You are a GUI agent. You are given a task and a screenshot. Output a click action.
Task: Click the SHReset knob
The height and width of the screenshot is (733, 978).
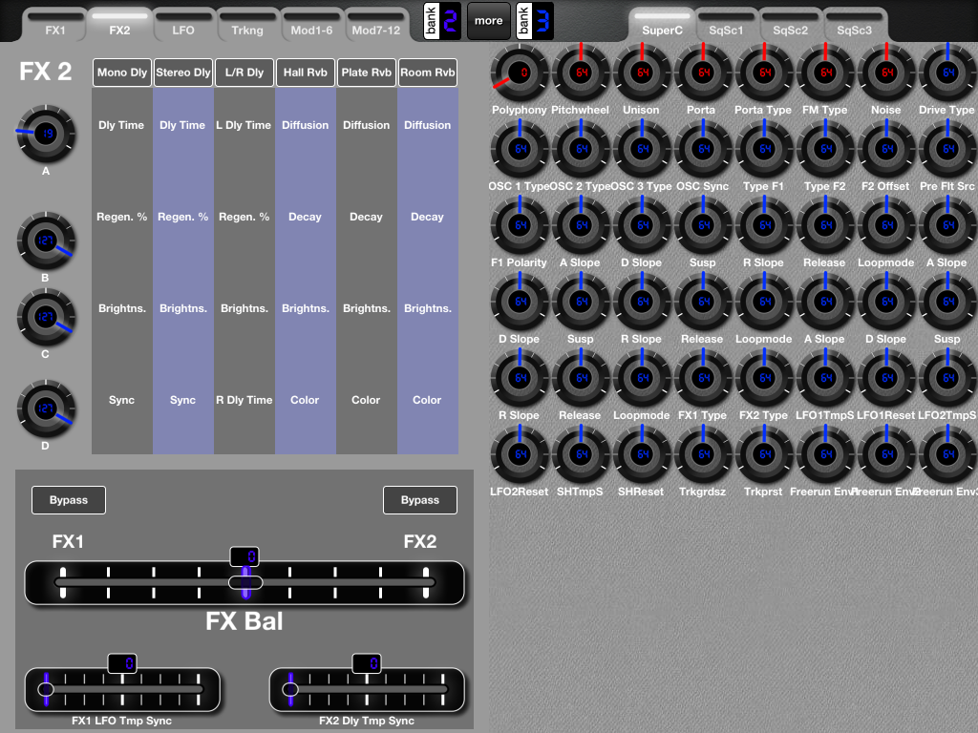(x=642, y=454)
